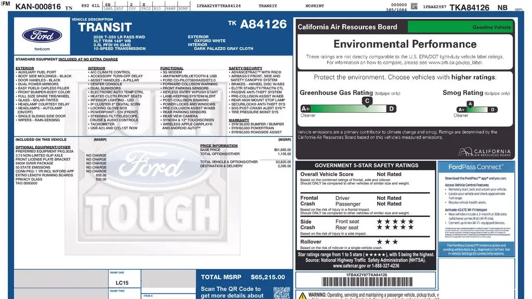The image size is (532, 299).
Task: Open the www.safercar.gov link text
Action: click(x=350, y=266)
